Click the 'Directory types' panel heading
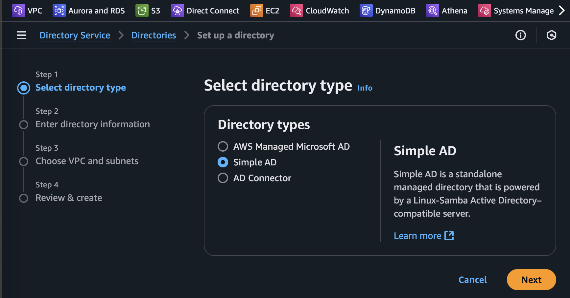This screenshot has width=570, height=298. 264,125
